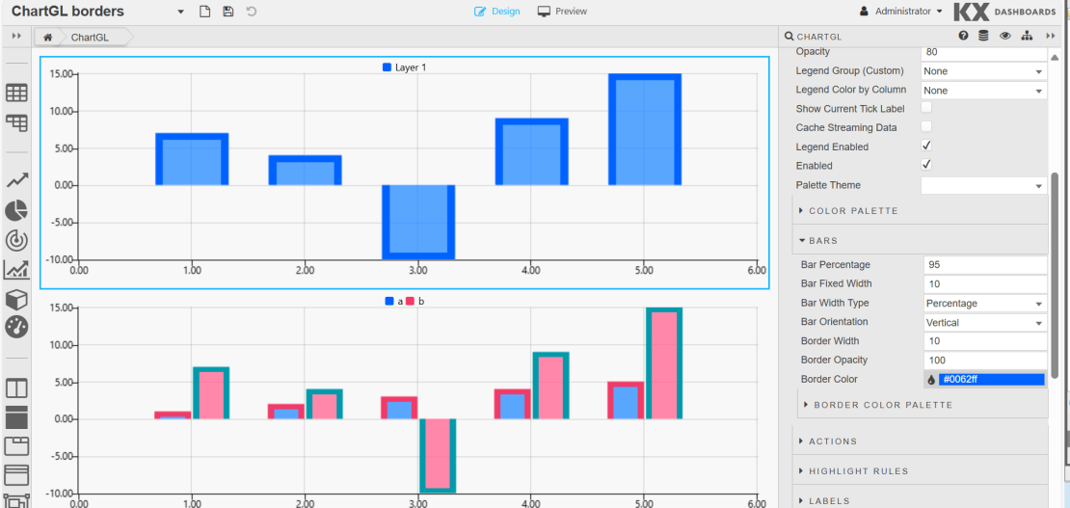
Task: Click the ChartGL breadcrumb link
Action: click(90, 37)
